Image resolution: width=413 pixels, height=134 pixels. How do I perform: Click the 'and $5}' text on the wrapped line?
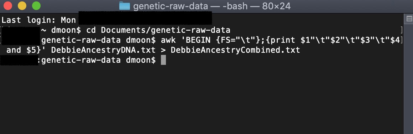24,50
